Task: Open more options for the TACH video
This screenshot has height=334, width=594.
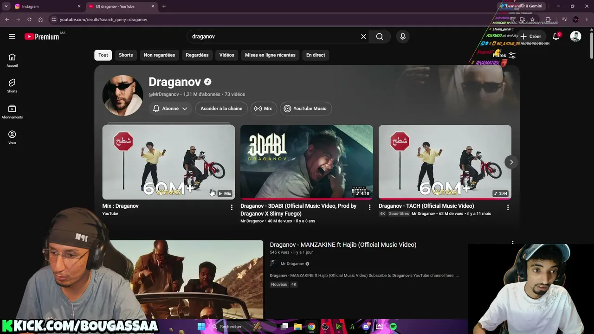Action: click(x=508, y=207)
